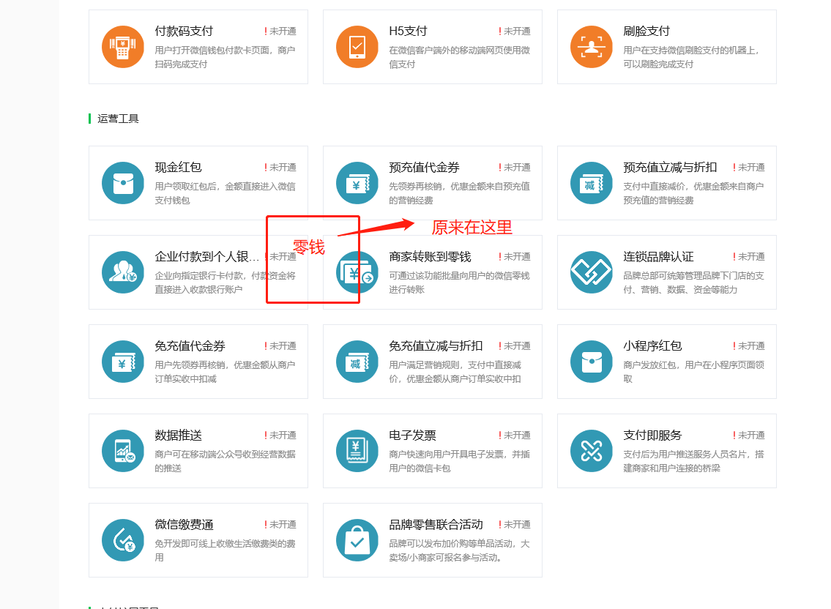Click 未开通 status on 预充值立减与折扣 card
This screenshot has height=609, width=831.
749,168
